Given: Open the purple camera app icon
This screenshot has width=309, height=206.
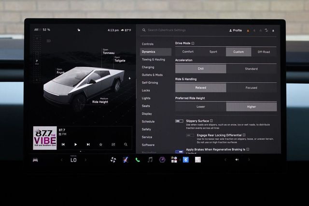Looking at the screenshot, I should click(x=162, y=160).
